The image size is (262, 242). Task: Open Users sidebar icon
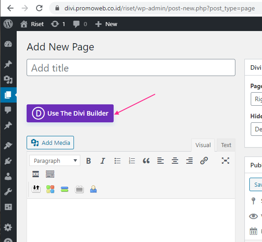point(8,176)
